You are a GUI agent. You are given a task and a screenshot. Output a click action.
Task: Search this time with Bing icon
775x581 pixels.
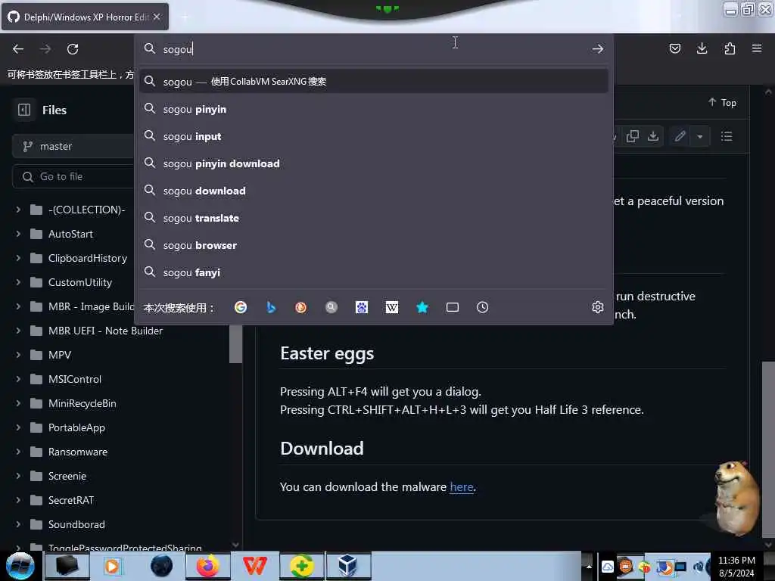(x=271, y=307)
